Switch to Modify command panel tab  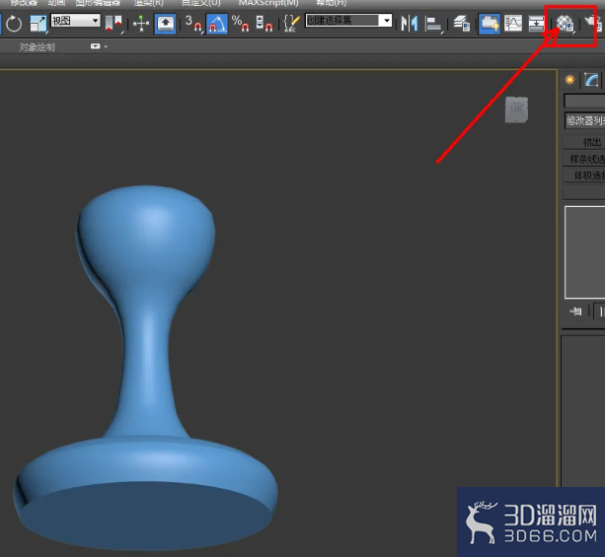pos(591,80)
